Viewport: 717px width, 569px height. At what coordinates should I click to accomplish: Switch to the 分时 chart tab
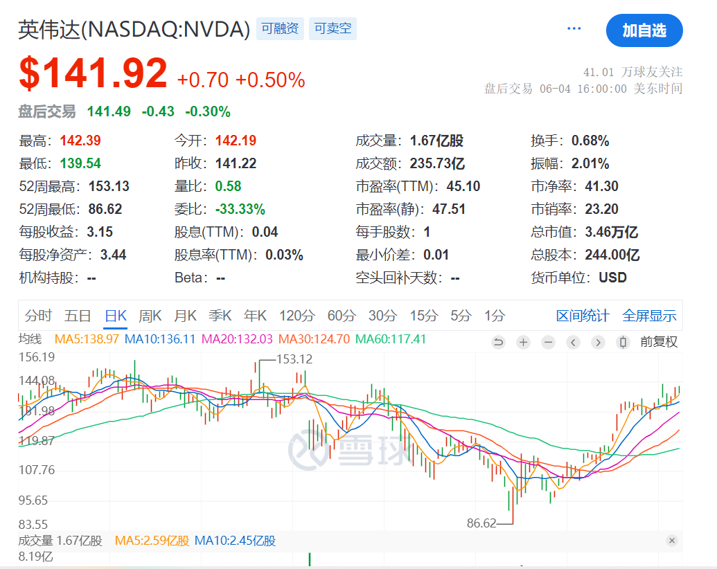click(x=38, y=316)
